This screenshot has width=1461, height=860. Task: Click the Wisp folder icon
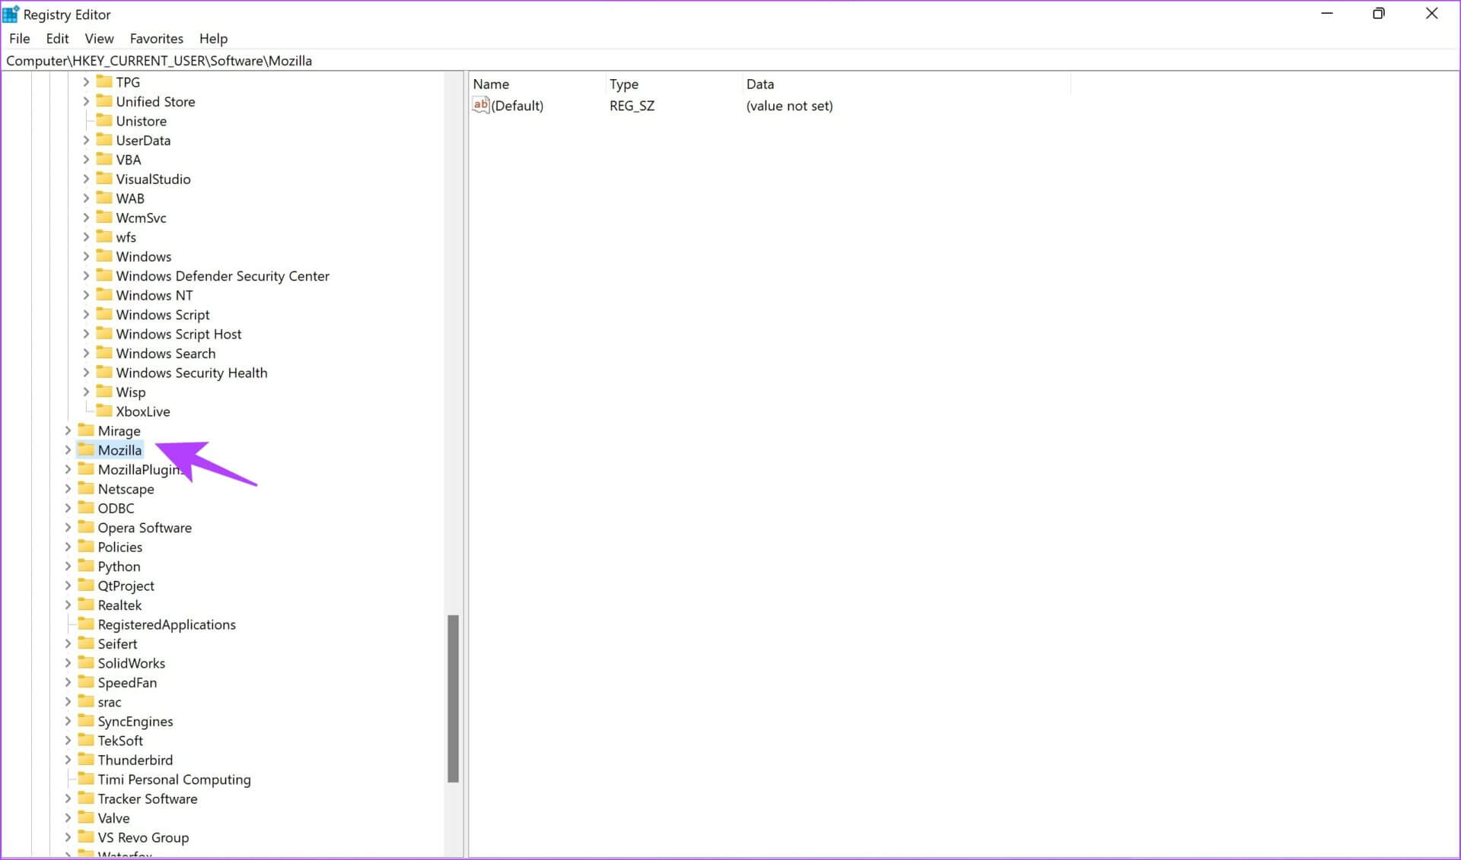coord(104,392)
